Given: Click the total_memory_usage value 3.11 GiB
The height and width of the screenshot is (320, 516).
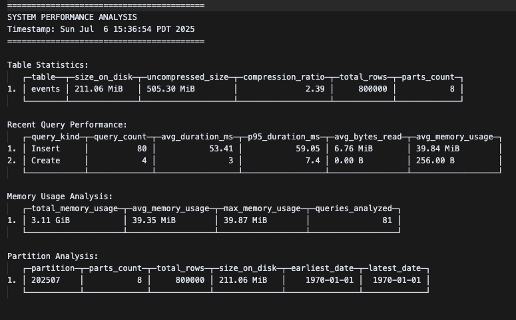Looking at the screenshot, I should 51,220.
